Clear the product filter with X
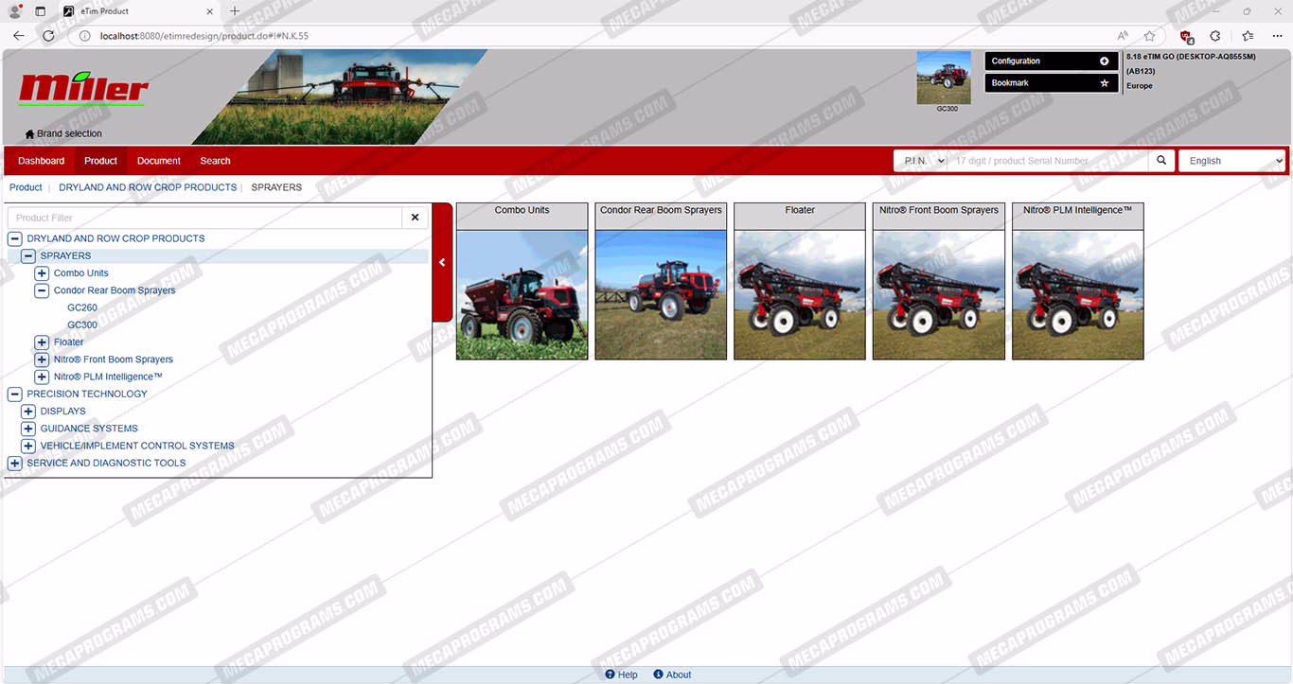Viewport: 1293px width, 684px height. tap(415, 218)
